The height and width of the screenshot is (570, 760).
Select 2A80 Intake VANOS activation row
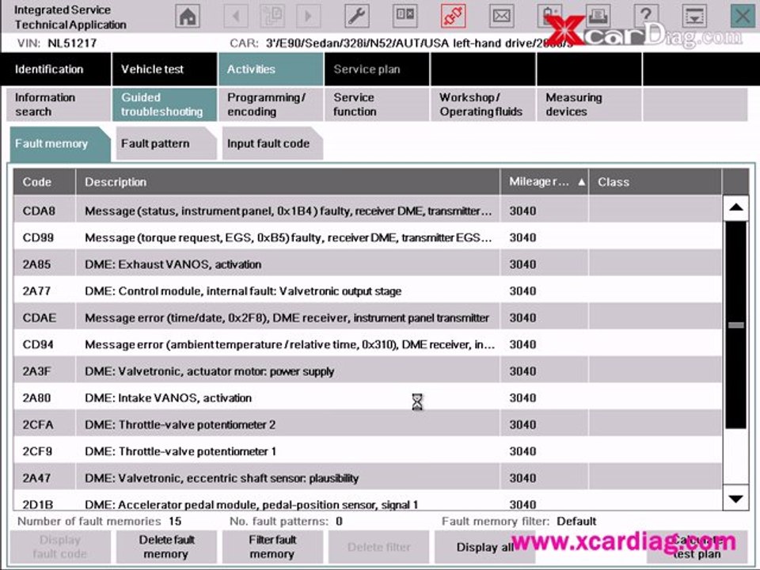pos(367,397)
